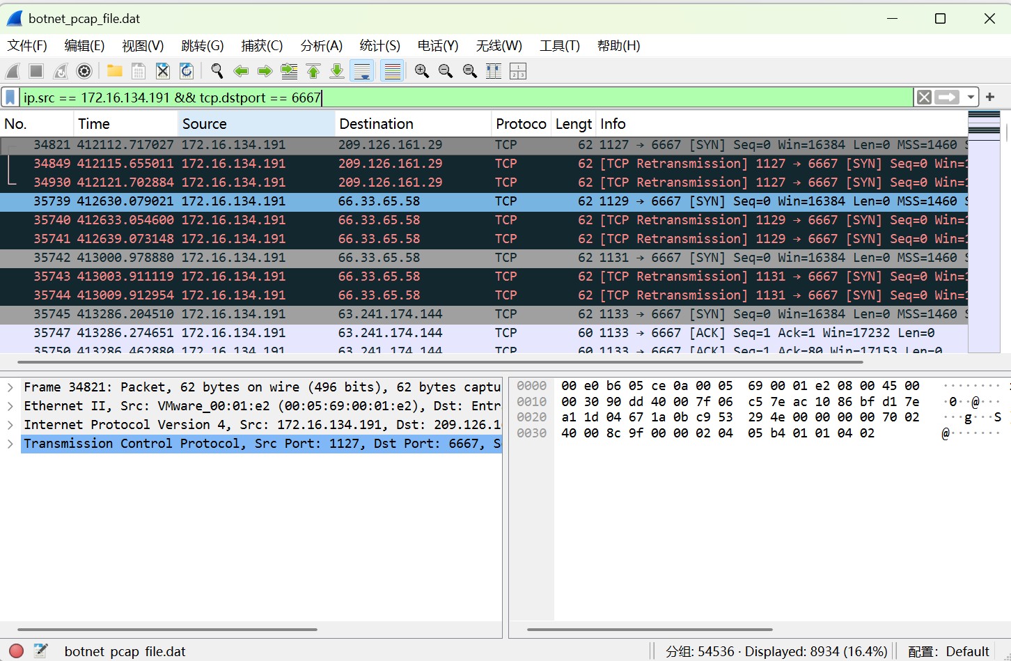Sort by the Source column header
The width and height of the screenshot is (1011, 661).
[x=256, y=124]
